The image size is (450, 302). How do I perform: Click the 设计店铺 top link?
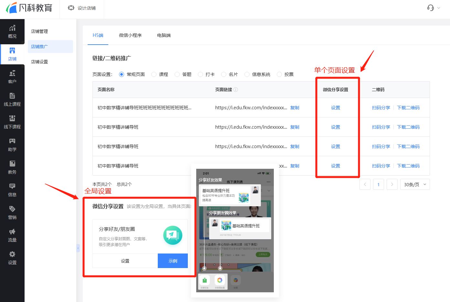[87, 8]
